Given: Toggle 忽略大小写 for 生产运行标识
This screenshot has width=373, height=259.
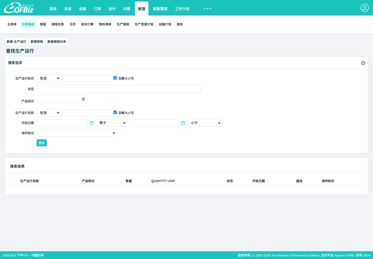Looking at the screenshot, I should pyautogui.click(x=115, y=78).
